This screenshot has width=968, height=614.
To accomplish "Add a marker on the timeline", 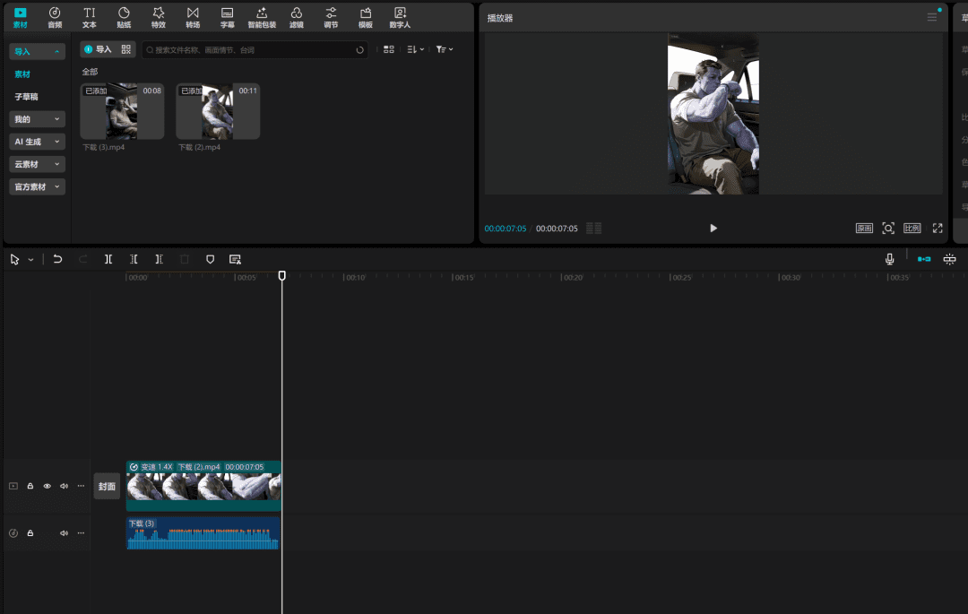I will [x=210, y=259].
